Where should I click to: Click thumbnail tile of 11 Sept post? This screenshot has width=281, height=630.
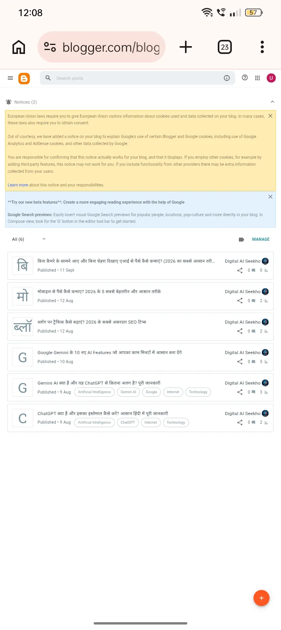pos(23,266)
